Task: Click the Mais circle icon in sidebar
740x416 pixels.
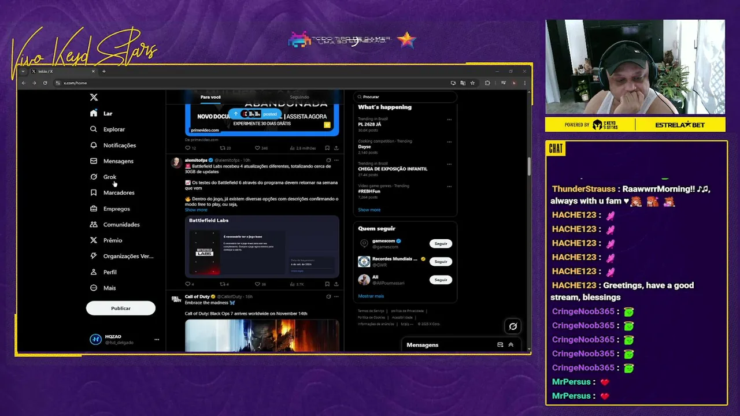Action: pos(94,288)
